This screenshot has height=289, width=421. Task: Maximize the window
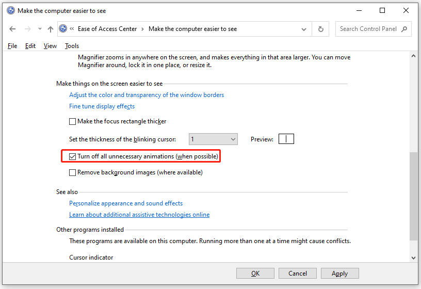point(382,10)
